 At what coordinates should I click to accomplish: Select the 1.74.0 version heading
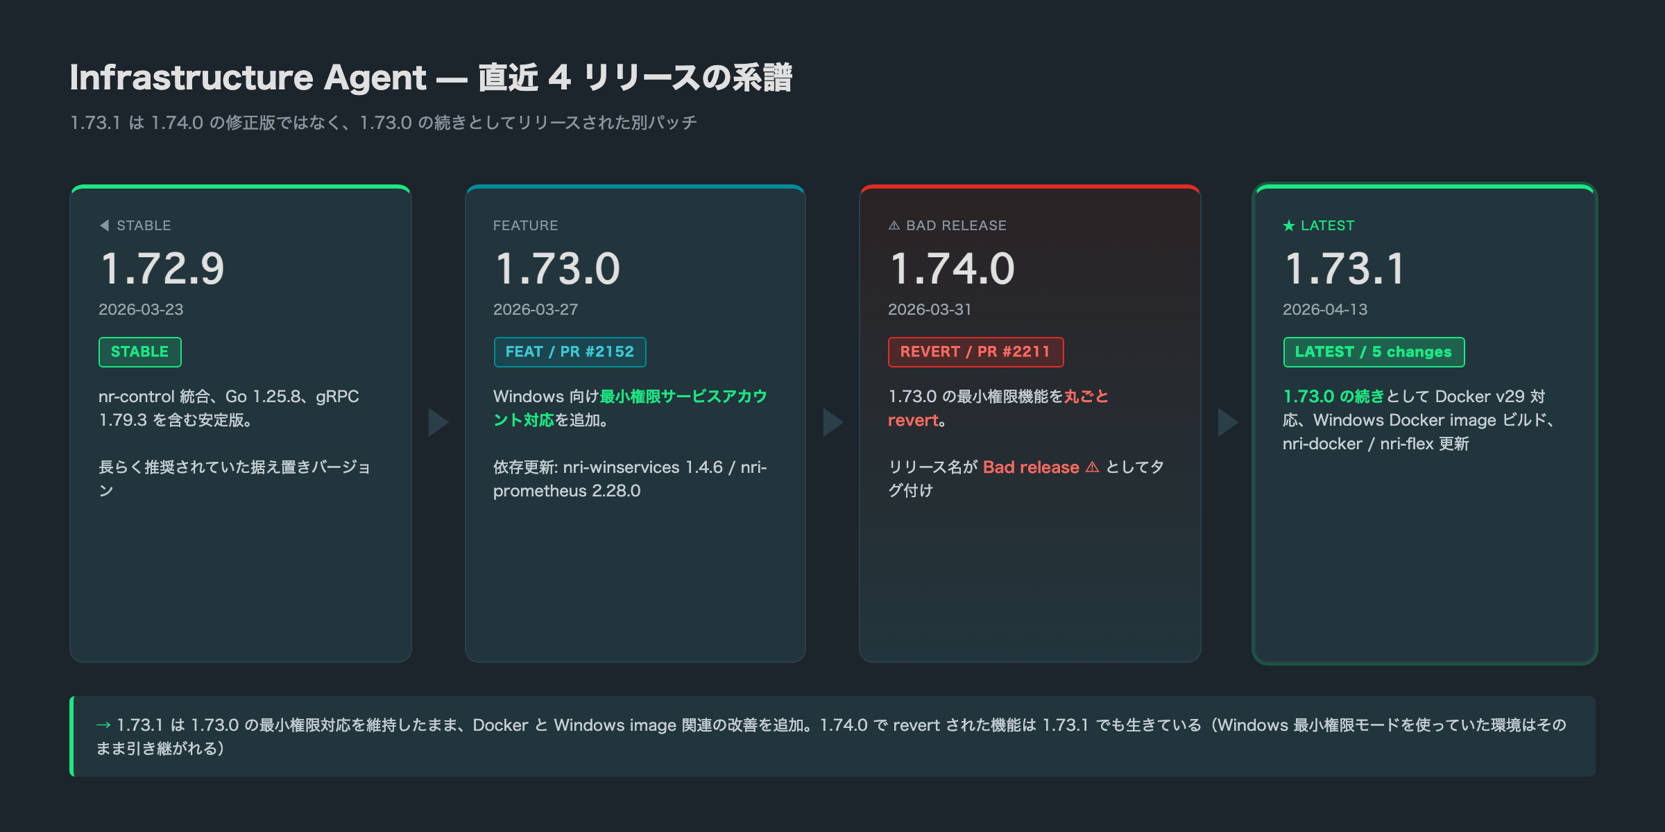952,269
